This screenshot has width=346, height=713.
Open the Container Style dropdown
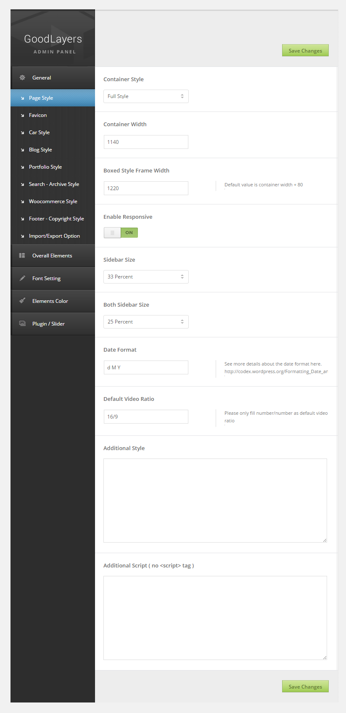coord(146,96)
